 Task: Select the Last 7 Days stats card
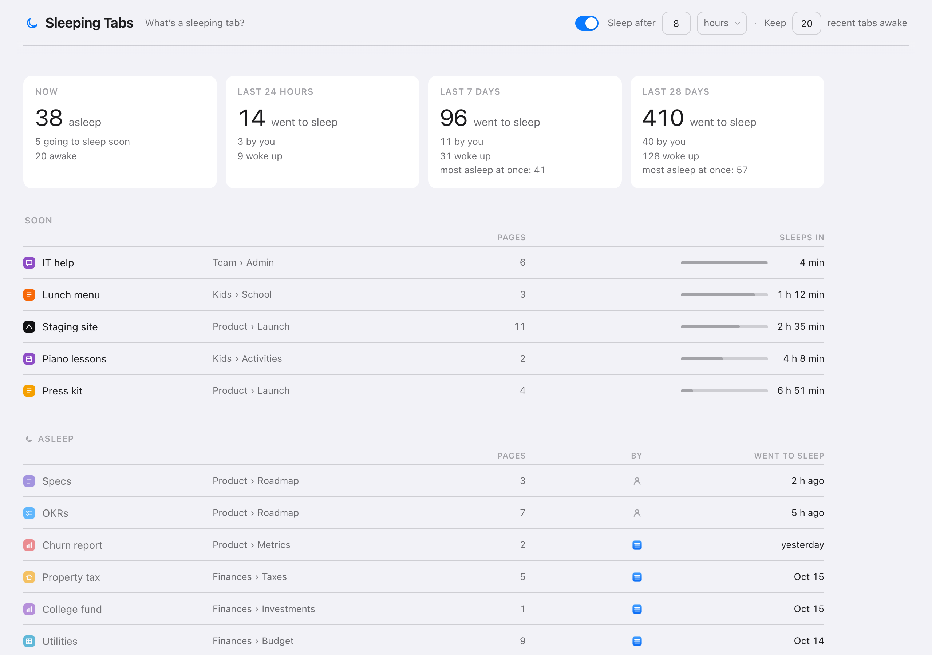[525, 132]
